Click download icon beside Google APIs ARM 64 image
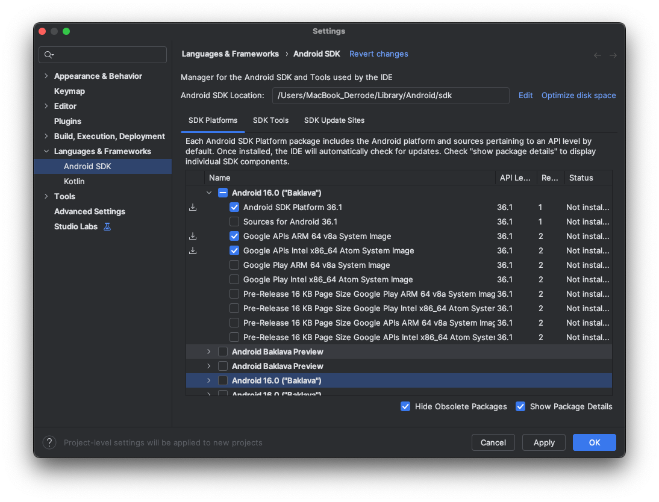 pos(193,236)
